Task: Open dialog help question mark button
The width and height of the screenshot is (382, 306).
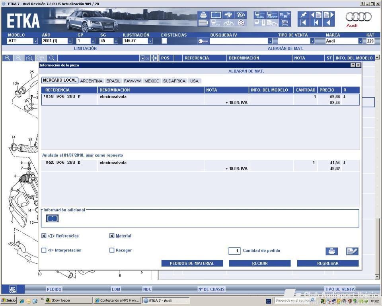Action: pyautogui.click(x=353, y=65)
